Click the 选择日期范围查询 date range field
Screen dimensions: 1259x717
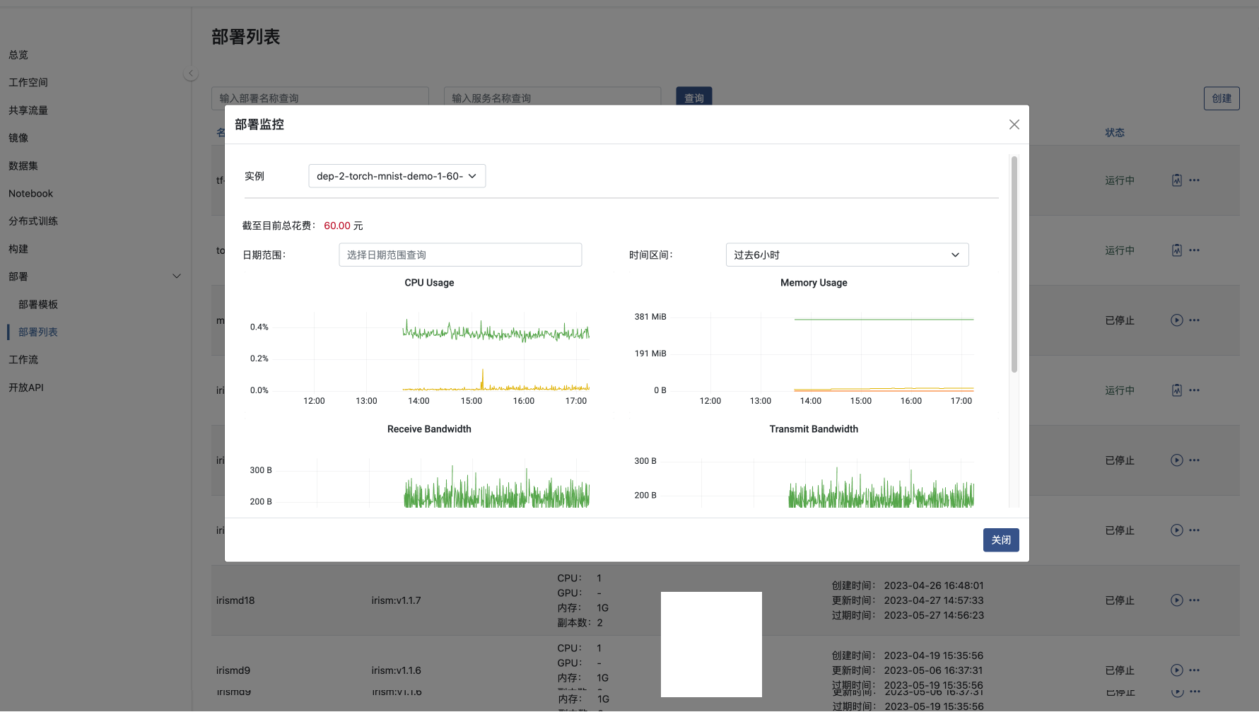(x=459, y=255)
